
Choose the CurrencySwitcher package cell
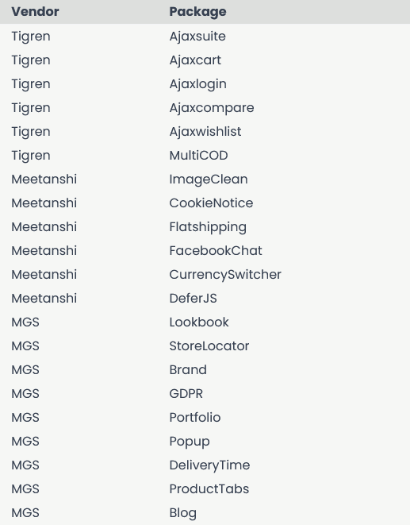(225, 274)
